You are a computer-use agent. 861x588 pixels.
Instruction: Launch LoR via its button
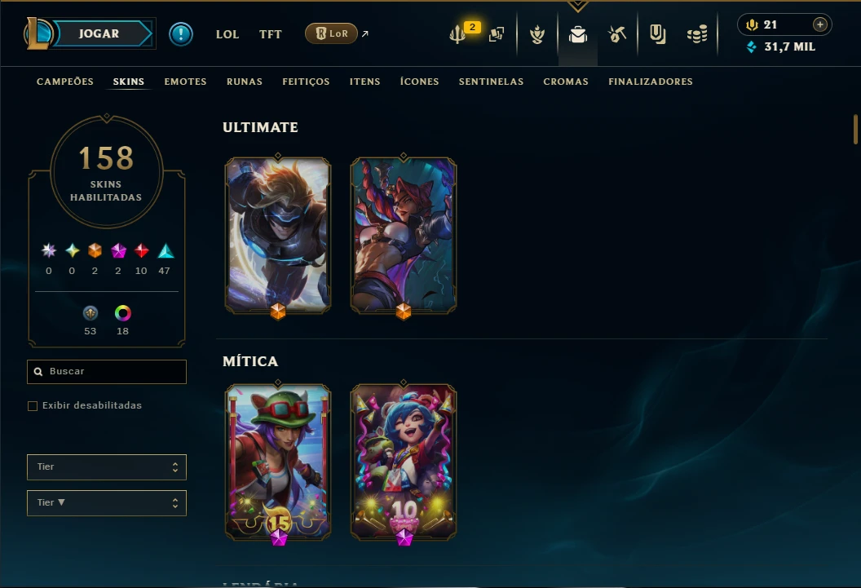[332, 33]
